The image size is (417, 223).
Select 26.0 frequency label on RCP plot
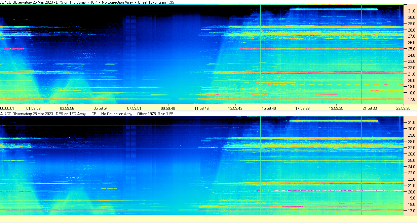point(412,42)
